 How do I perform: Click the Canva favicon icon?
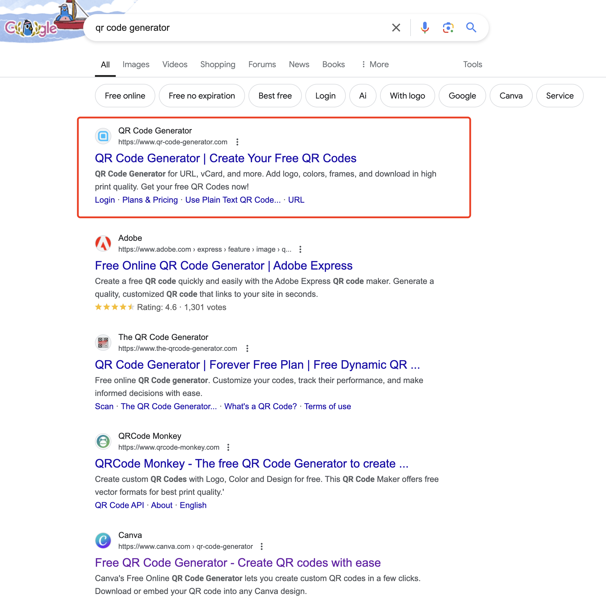point(103,541)
